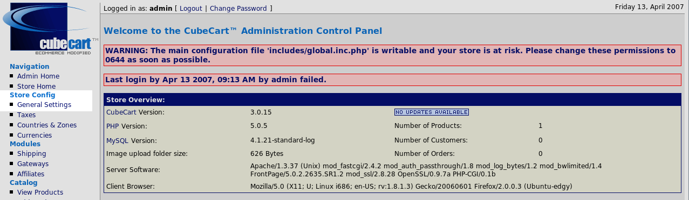Click the bullet icon beside Shipping
The image size is (689, 200).
click(x=12, y=154)
